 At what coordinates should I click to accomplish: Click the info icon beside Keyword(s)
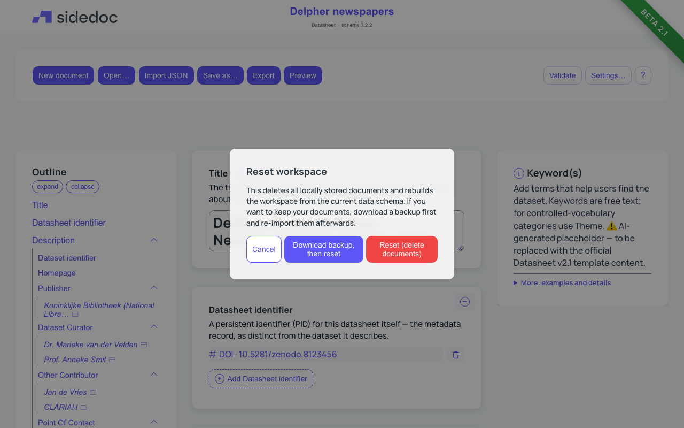(x=519, y=173)
